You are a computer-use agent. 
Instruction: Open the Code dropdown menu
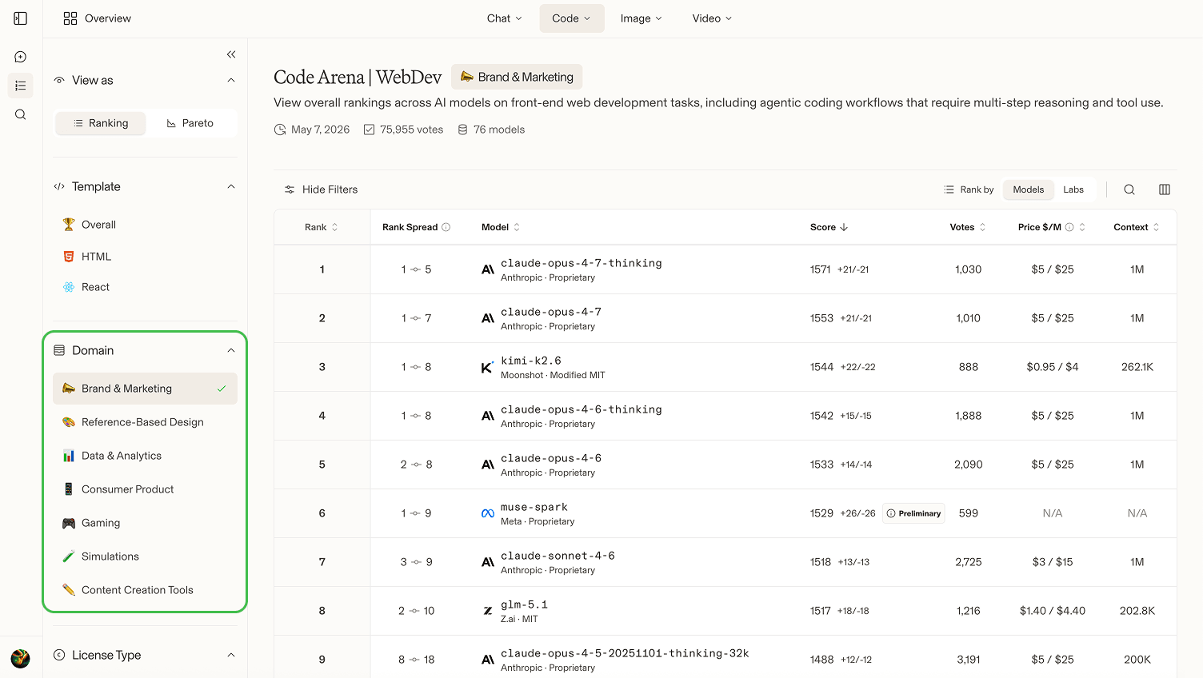(572, 18)
